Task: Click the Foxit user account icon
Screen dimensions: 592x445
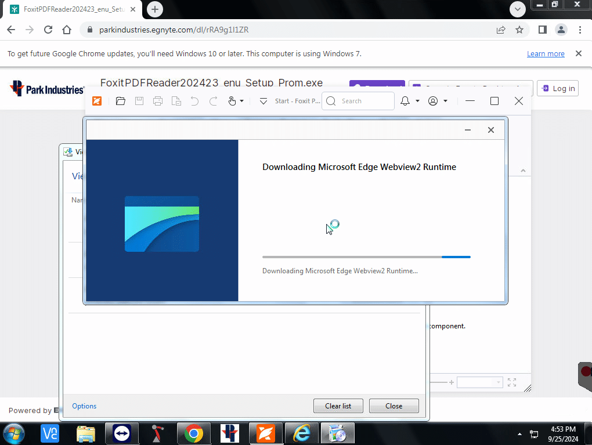Action: tap(433, 101)
